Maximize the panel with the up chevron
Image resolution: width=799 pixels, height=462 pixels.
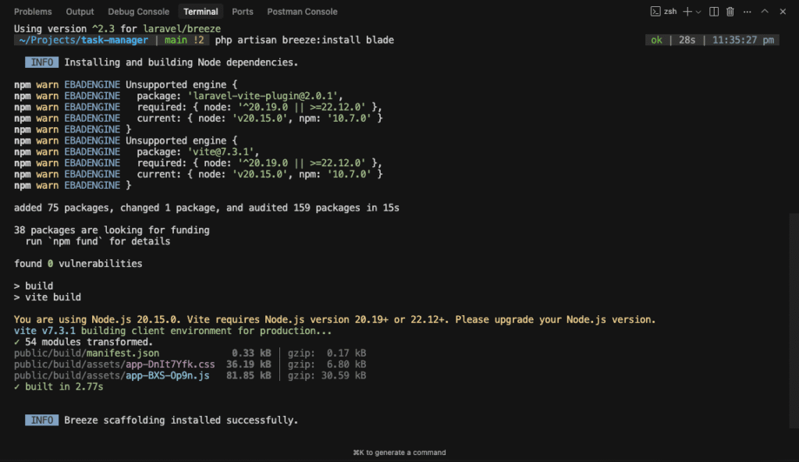tap(765, 12)
